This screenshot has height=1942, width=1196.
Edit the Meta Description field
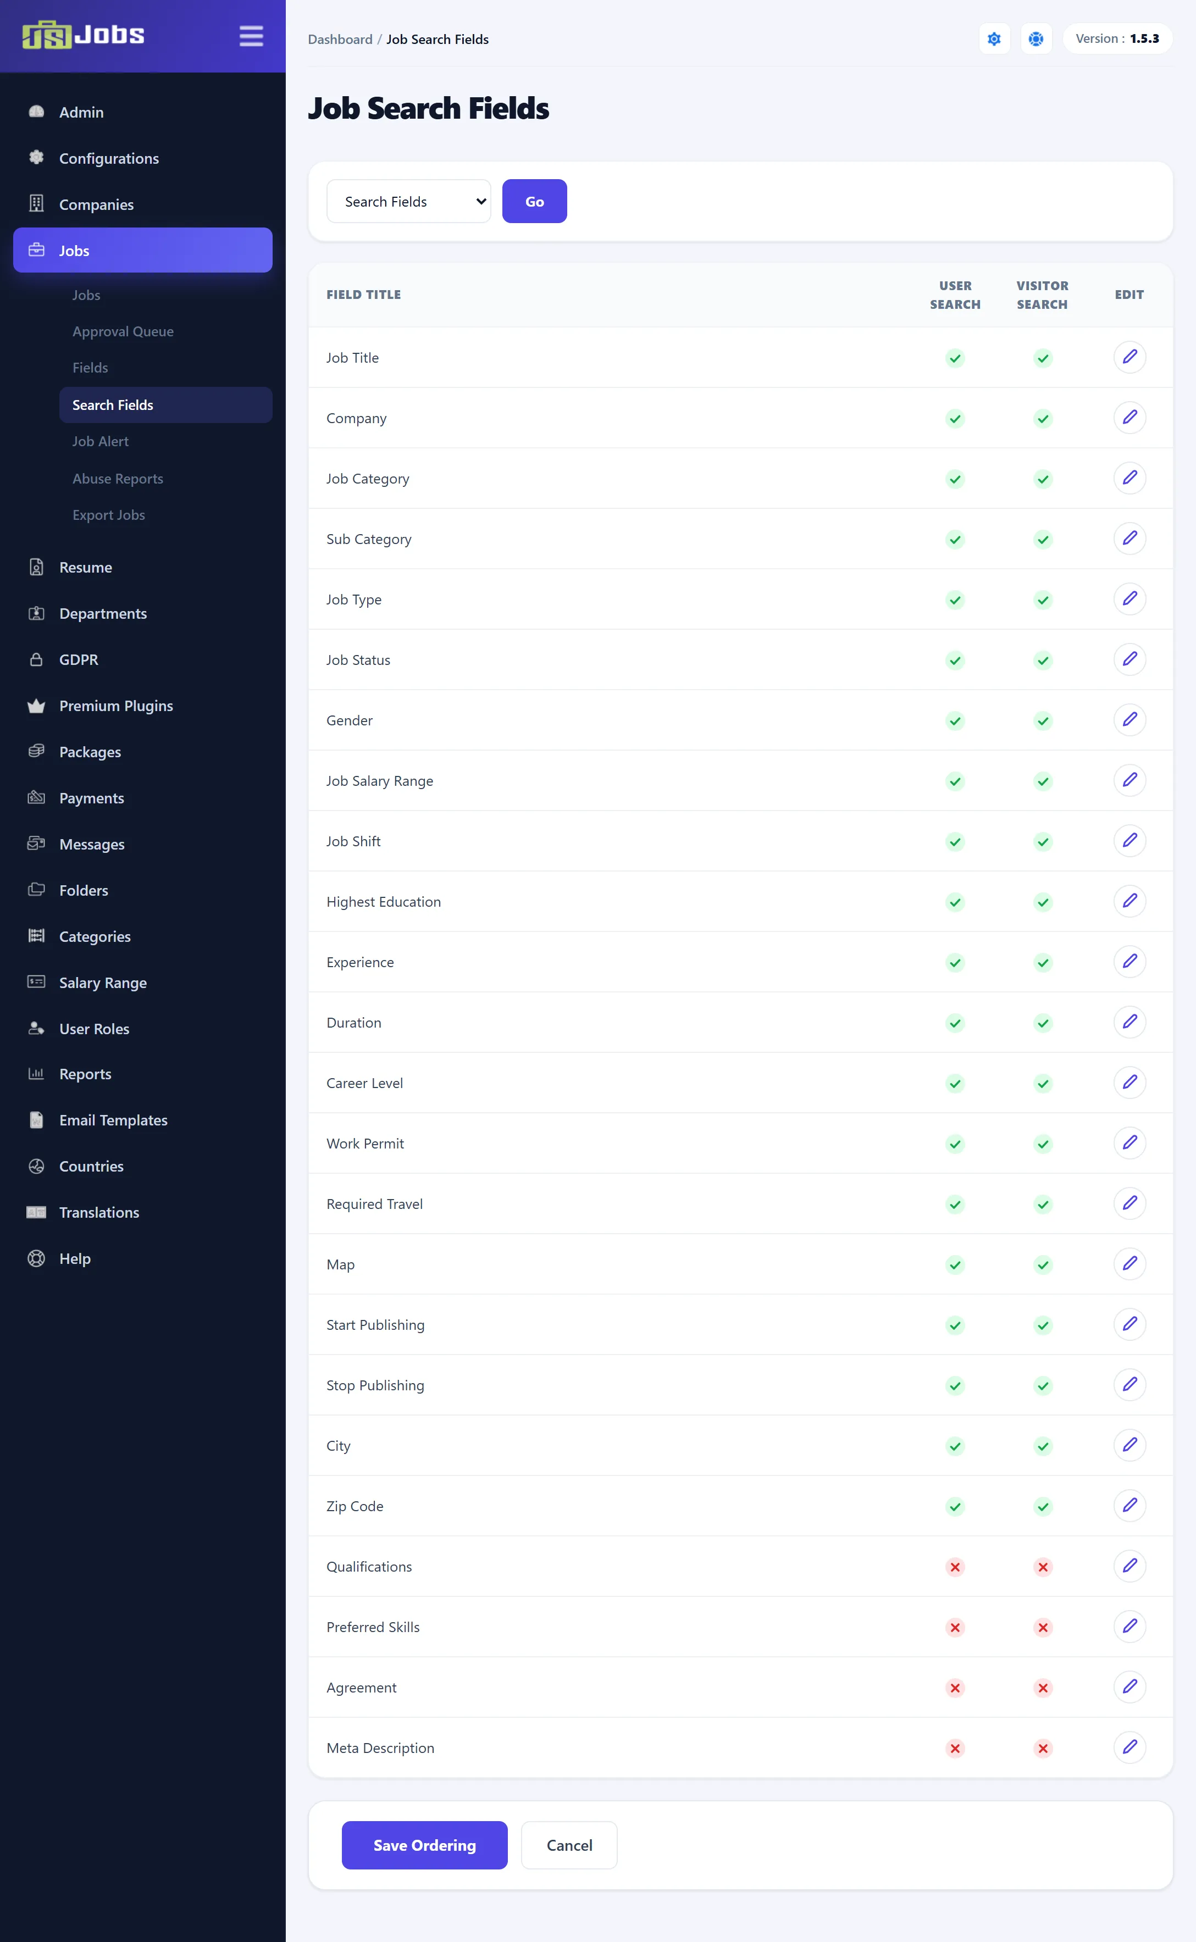pyautogui.click(x=1129, y=1747)
